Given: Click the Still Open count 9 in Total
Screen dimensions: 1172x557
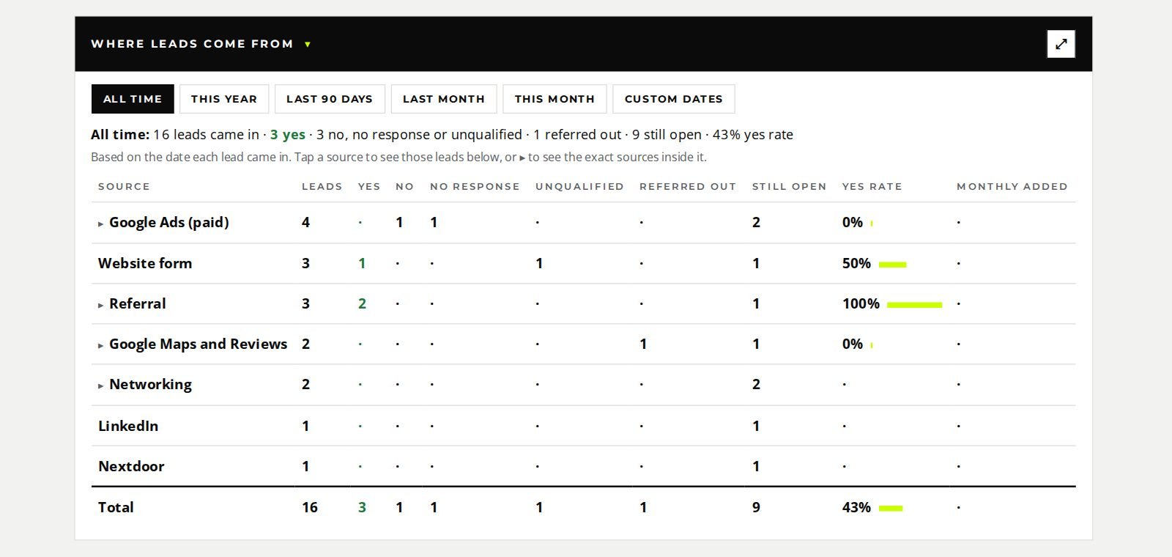Looking at the screenshot, I should coord(756,507).
